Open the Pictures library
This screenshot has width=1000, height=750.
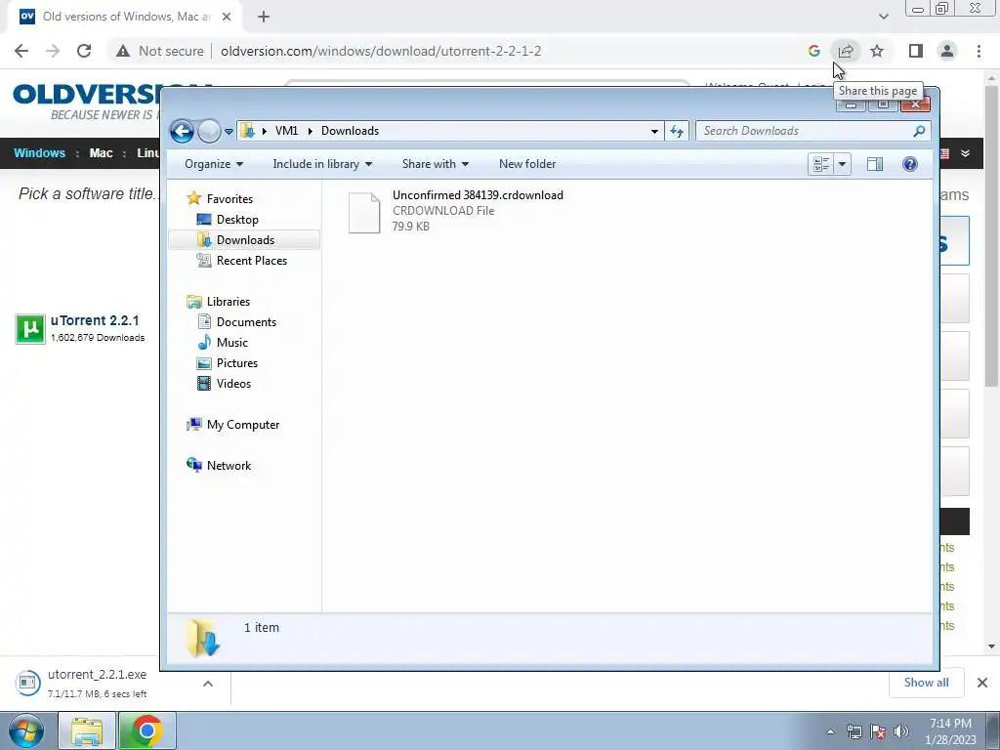pos(227,363)
